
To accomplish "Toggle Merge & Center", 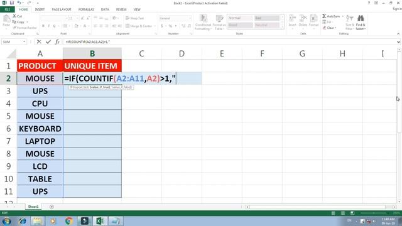I will pyautogui.click(x=139, y=26).
